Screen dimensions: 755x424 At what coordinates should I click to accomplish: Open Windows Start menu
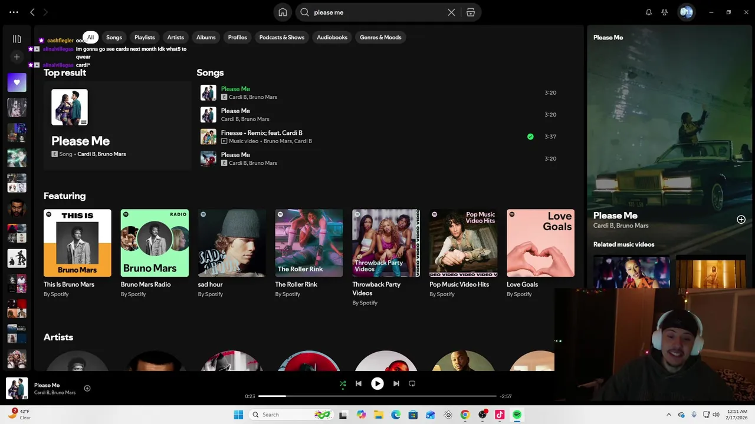(238, 415)
